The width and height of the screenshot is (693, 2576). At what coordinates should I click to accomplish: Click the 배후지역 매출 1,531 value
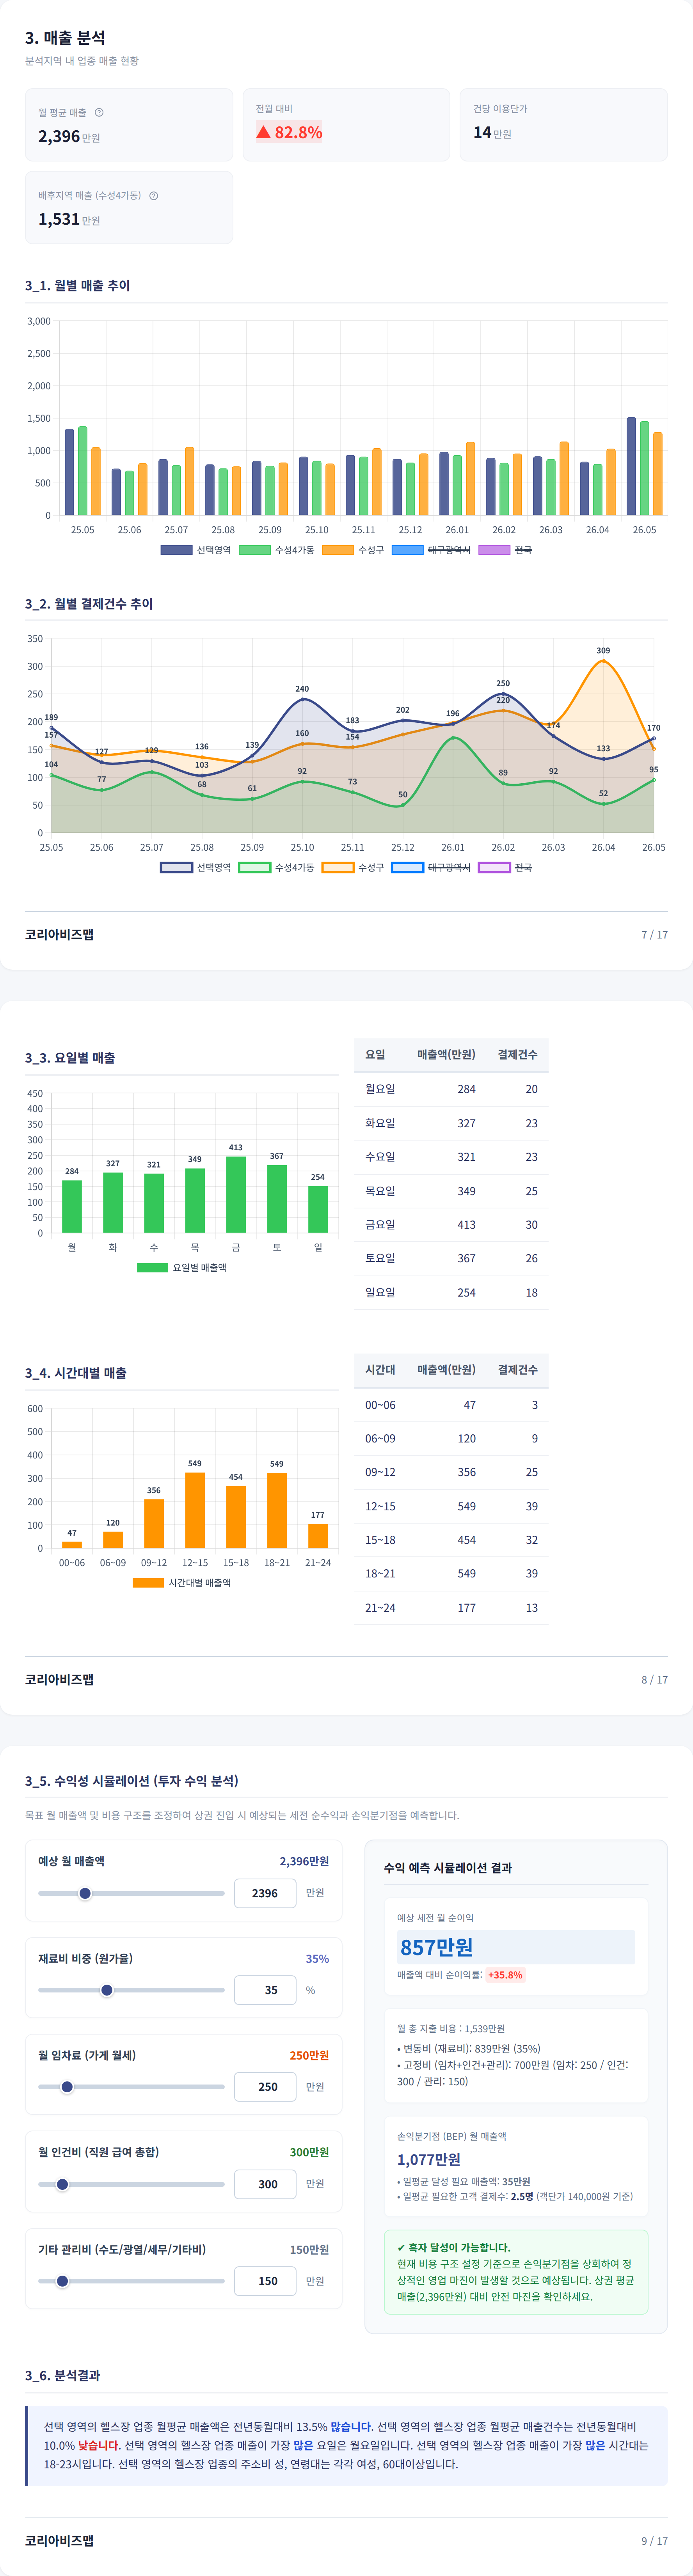59,219
